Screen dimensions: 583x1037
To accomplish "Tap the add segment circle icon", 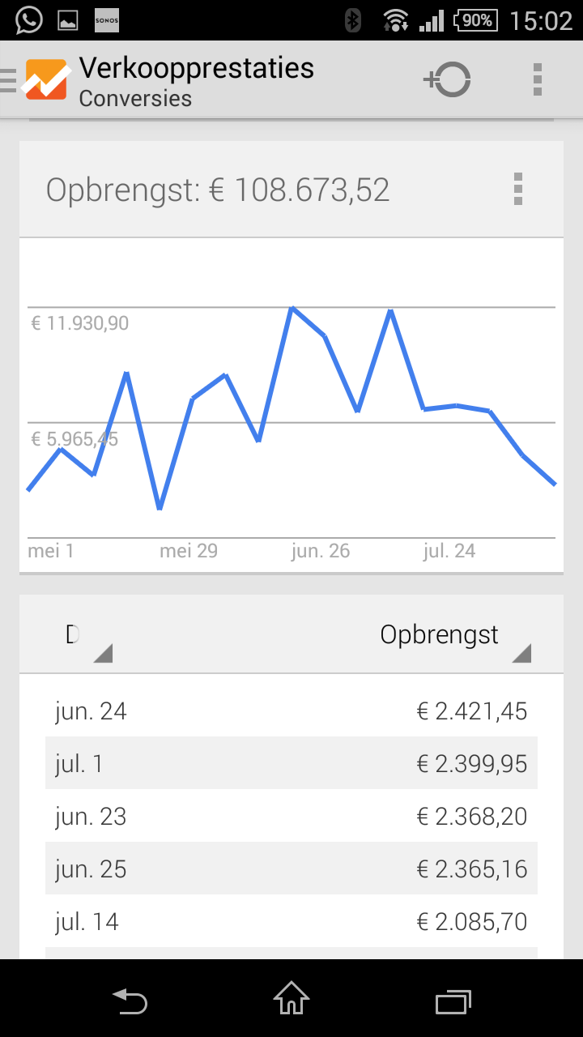I will [447, 80].
